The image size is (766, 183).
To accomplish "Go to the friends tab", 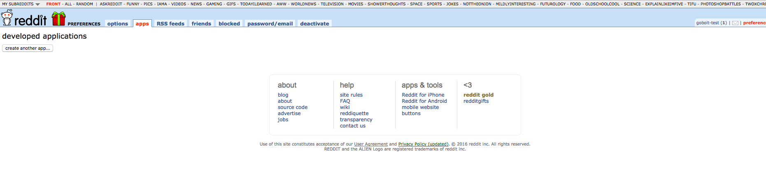I will pos(201,24).
